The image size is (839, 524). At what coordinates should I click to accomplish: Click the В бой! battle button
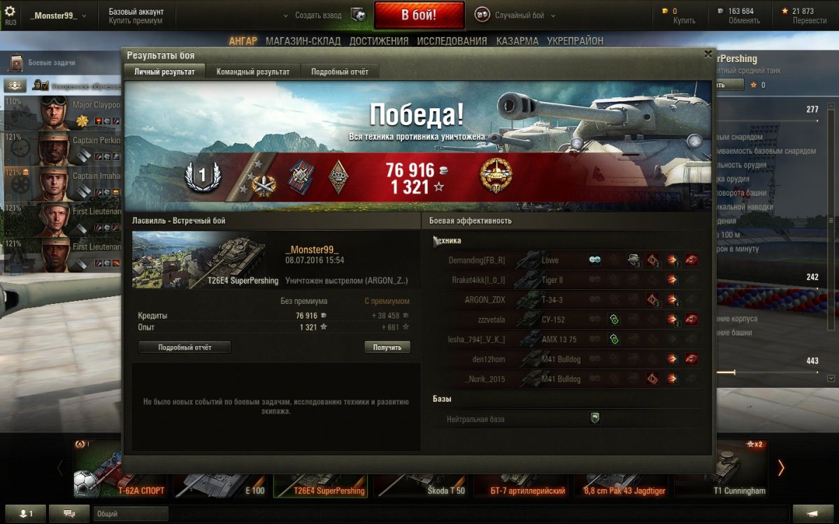click(x=419, y=15)
